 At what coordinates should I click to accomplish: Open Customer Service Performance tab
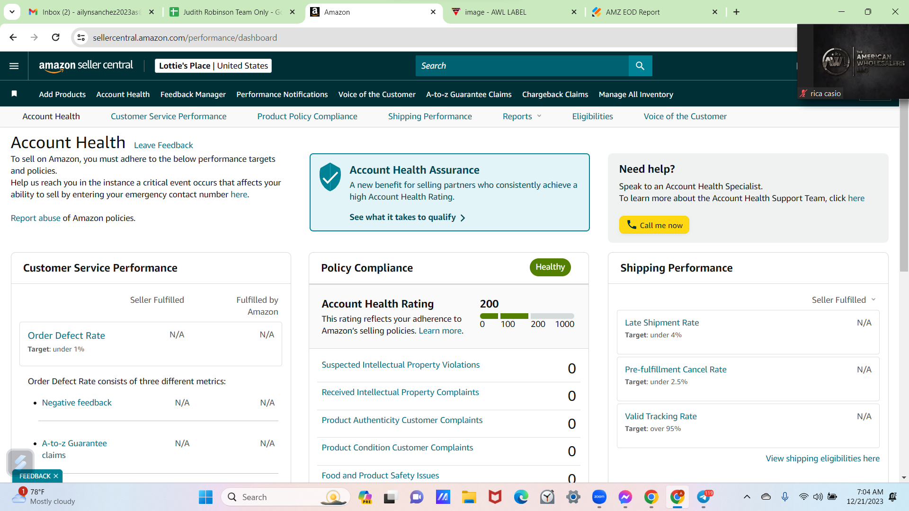click(169, 116)
